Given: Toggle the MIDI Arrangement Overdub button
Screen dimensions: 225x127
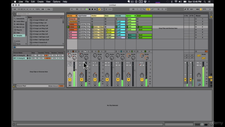Looking at the screenshot, I should point(95,9).
